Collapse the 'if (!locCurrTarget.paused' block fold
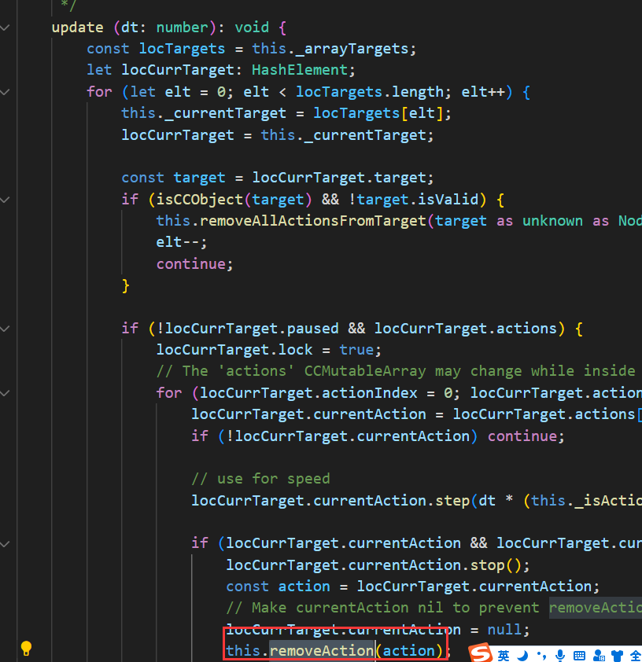 [5, 329]
